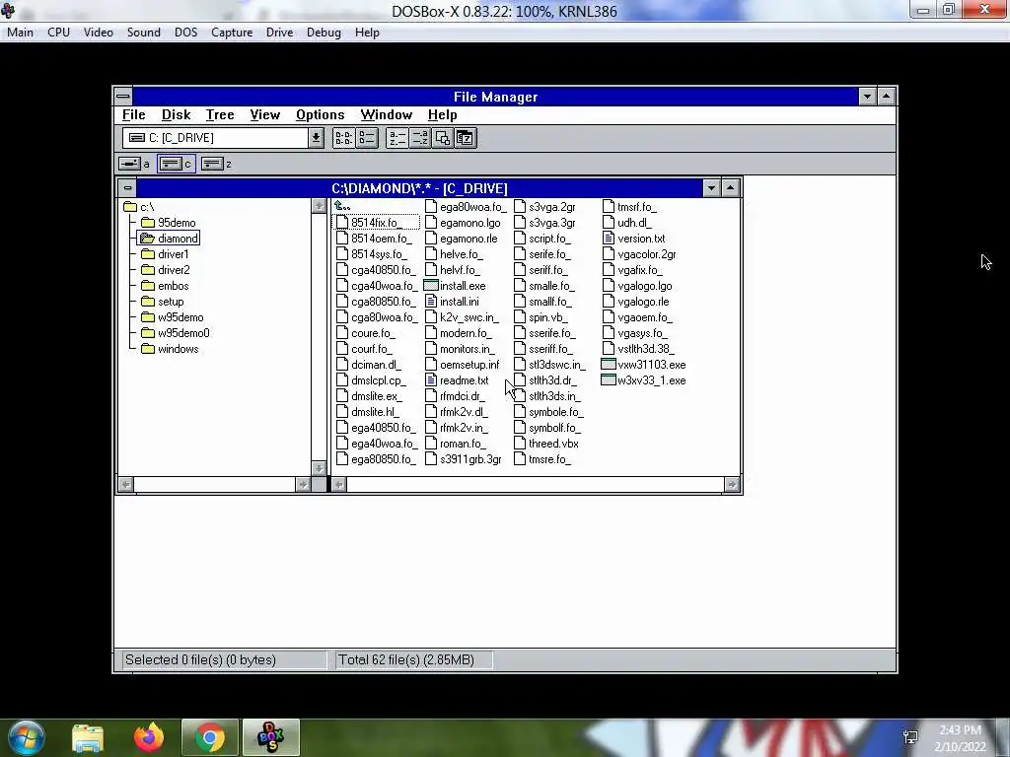Viewport: 1010px width, 757px height.
Task: Click file list scroll left arrow
Action: [x=339, y=485]
